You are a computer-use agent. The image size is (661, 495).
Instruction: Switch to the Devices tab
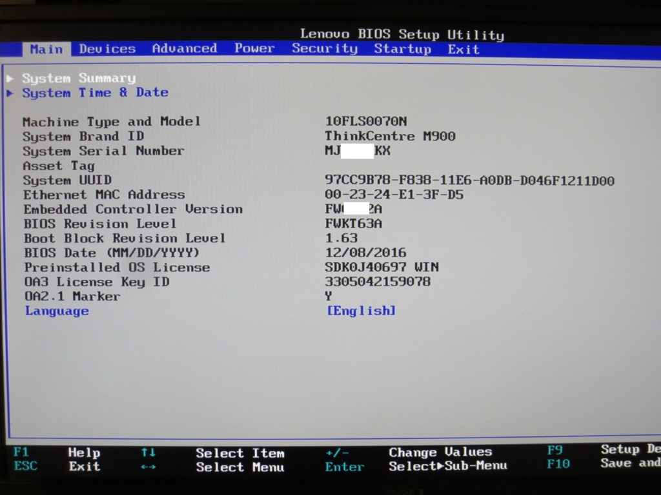click(107, 49)
